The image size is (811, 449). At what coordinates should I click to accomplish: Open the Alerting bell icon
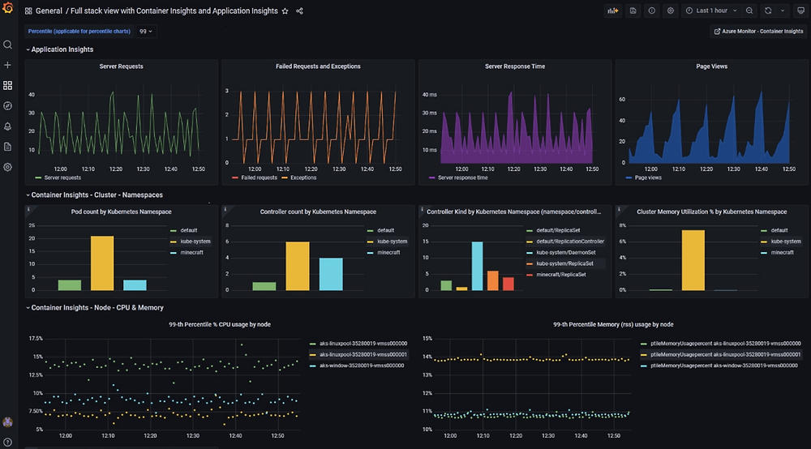[8, 126]
